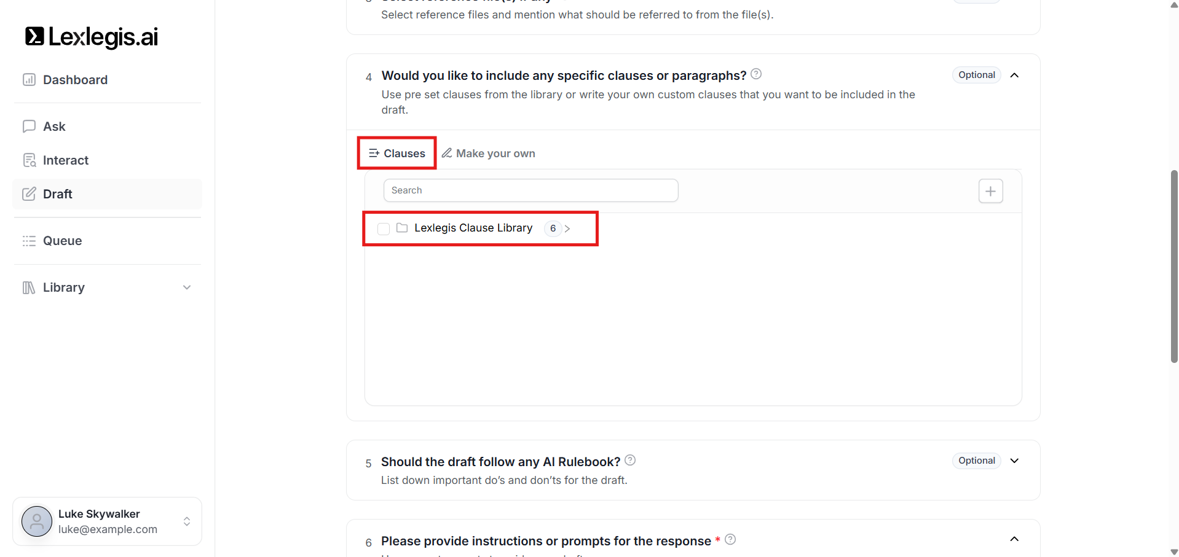This screenshot has width=1179, height=557.
Task: Open the user account switcher arrows
Action: point(187,521)
